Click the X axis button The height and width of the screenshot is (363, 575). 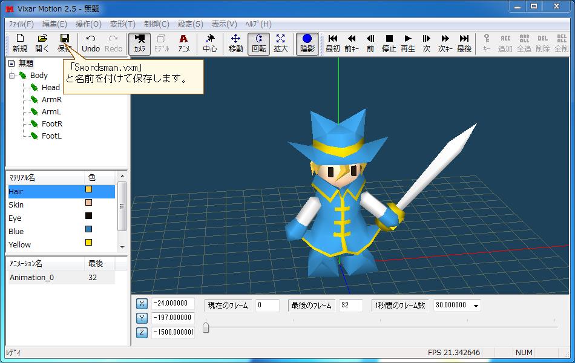(142, 304)
